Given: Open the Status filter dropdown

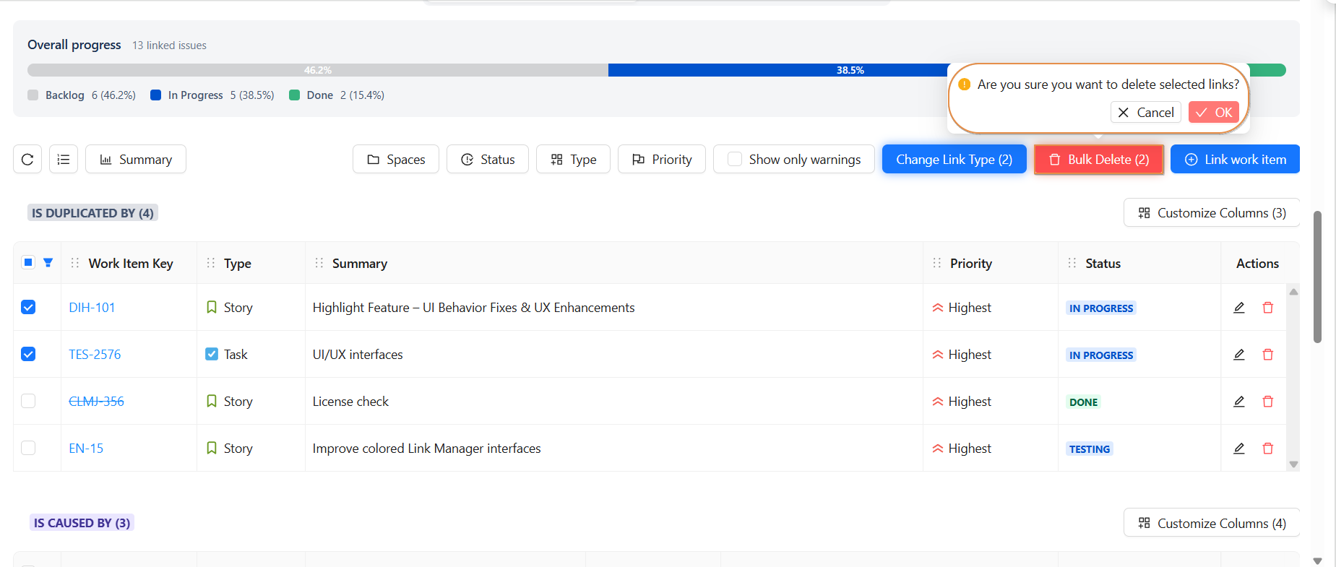Looking at the screenshot, I should 488,160.
